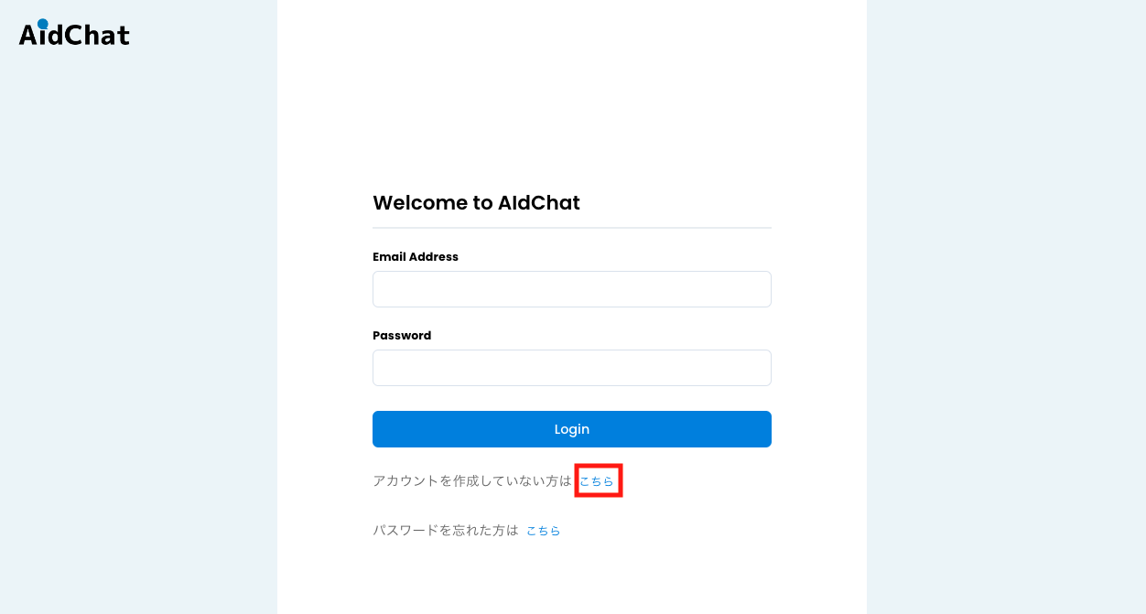The image size is (1146, 614).
Task: Navigate to signup using the boxed link
Action: [x=598, y=479]
